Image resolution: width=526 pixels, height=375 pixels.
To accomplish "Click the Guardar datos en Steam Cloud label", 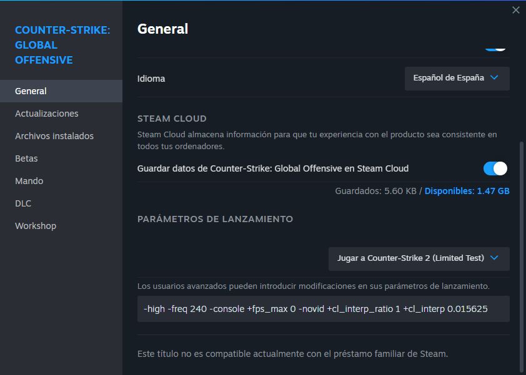I will pos(273,168).
